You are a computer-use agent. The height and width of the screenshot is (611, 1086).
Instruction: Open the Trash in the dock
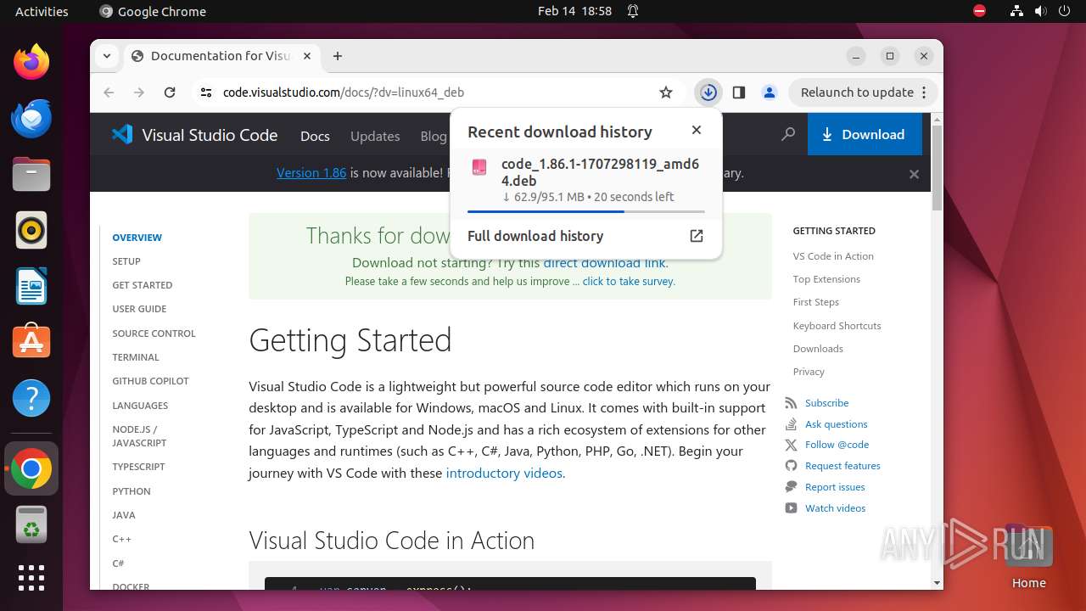[31, 525]
